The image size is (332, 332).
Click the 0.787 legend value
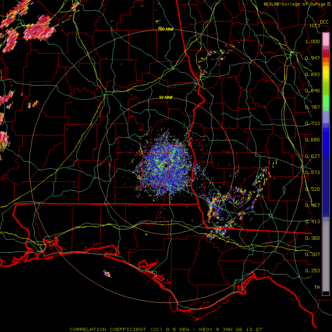coord(312,107)
